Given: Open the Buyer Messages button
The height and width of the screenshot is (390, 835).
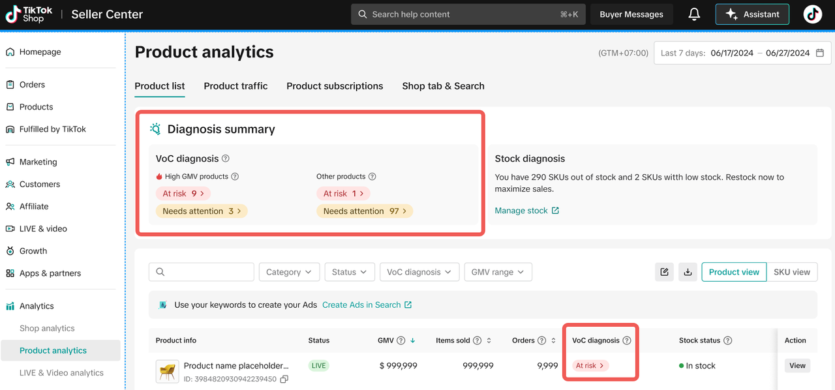Looking at the screenshot, I should point(631,14).
